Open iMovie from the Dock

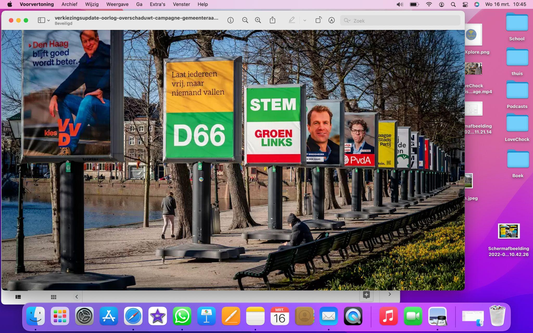coord(157,316)
